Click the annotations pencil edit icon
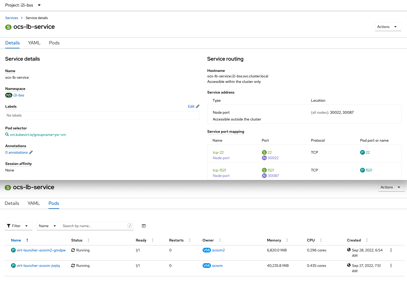This screenshot has width=407, height=282. coord(31,152)
